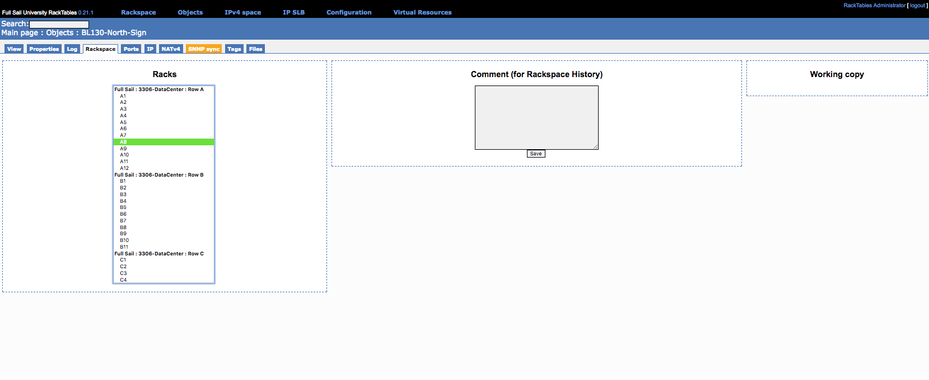This screenshot has width=929, height=380.
Task: Click the logout link
Action: pyautogui.click(x=917, y=6)
